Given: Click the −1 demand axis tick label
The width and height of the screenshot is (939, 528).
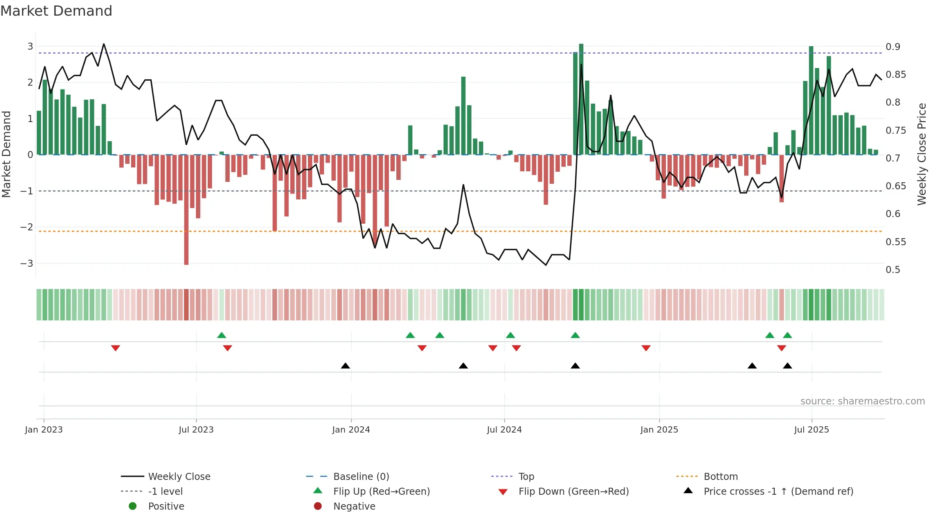Looking at the screenshot, I should [x=27, y=191].
